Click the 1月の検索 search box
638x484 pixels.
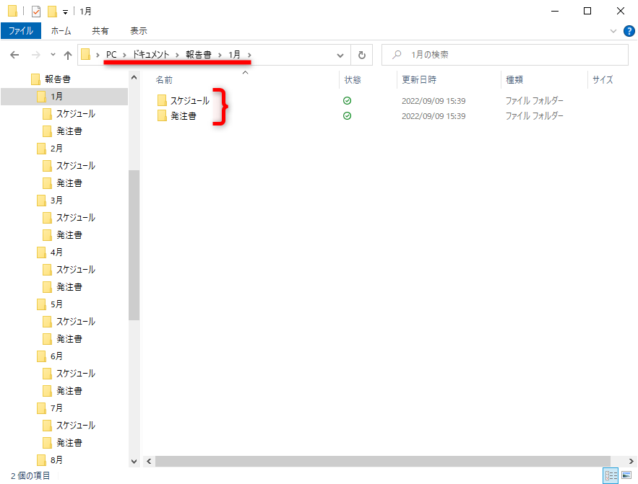pyautogui.click(x=505, y=55)
